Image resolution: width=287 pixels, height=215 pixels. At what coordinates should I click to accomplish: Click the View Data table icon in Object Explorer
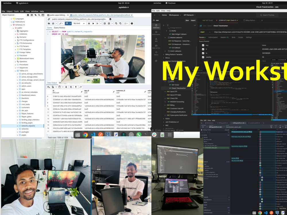(32, 15)
